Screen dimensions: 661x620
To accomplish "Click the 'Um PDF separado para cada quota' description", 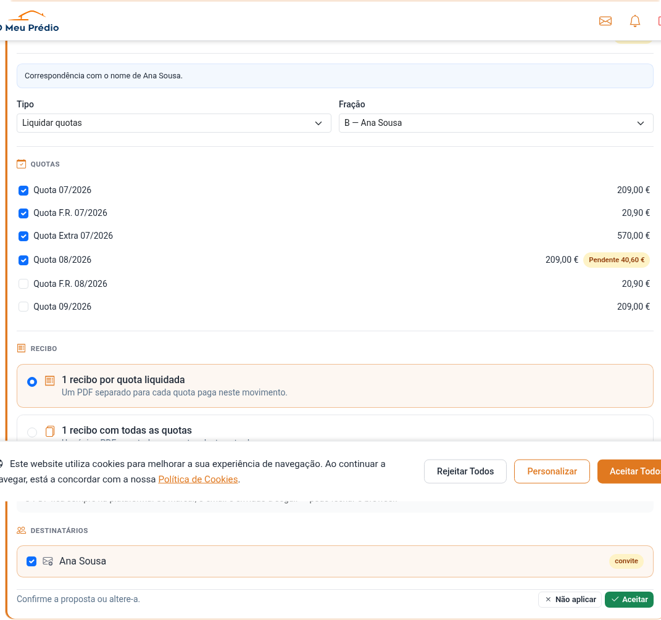I will 175,392.
